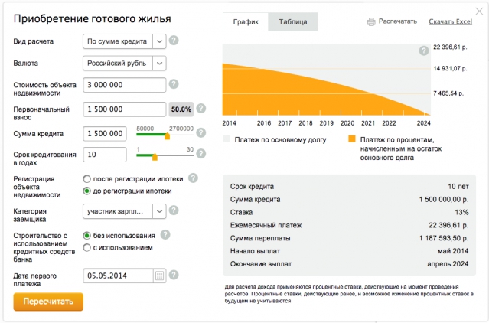The height and width of the screenshot is (323, 489).
Task: Click the Сумма кредита slider handle
Action: point(167,136)
